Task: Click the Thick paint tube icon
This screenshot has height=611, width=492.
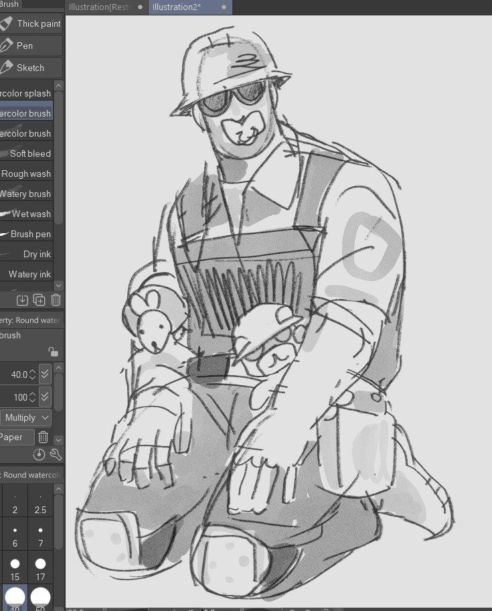Action: pos(6,23)
